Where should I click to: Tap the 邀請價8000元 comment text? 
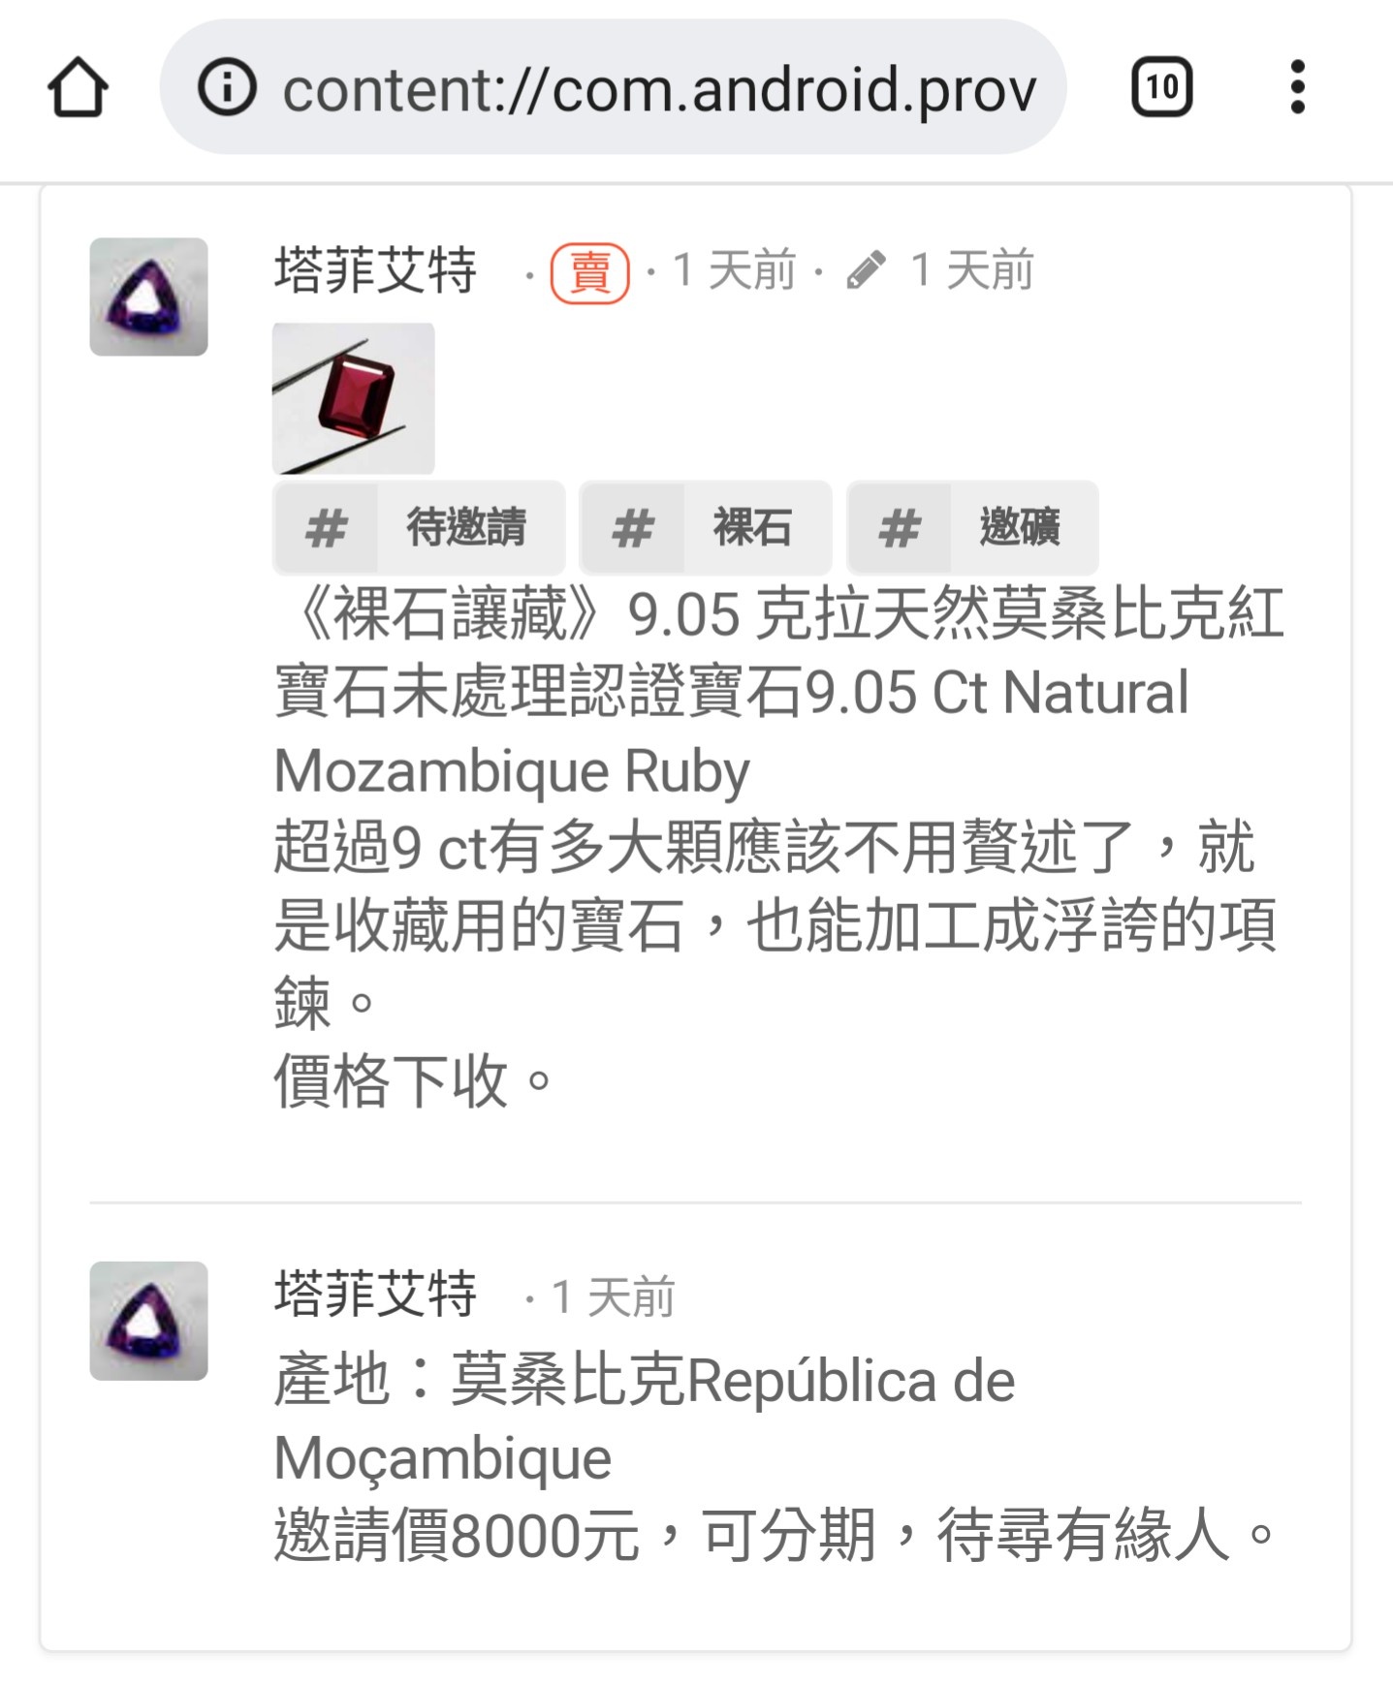457,1536
